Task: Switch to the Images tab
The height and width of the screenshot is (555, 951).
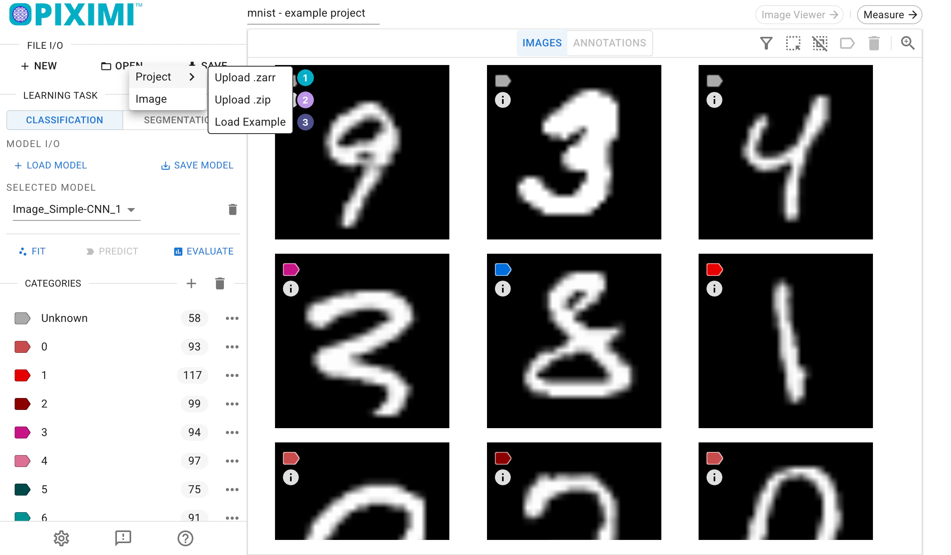Action: coord(542,43)
